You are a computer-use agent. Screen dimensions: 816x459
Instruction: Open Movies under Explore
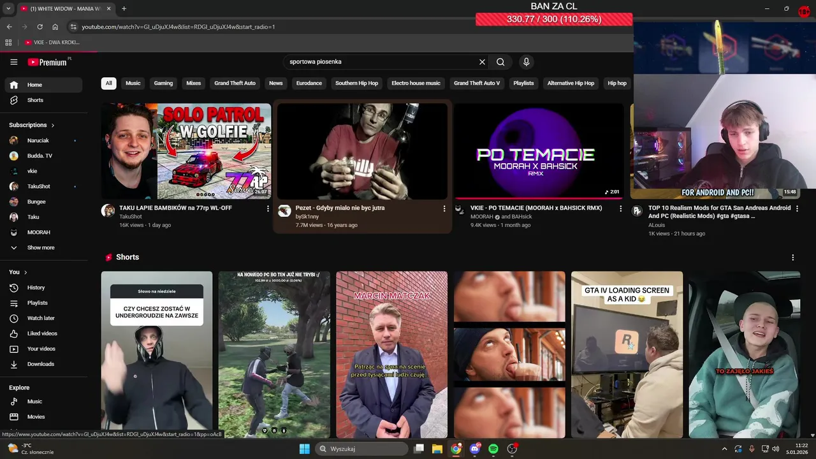(x=43, y=417)
